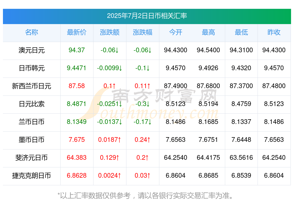Click latest price 87.58
294x205 pixels.
[76, 86]
